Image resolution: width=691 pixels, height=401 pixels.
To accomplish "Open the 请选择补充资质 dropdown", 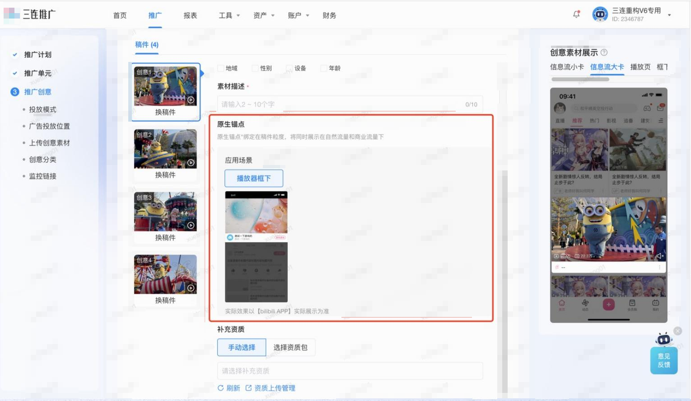I will point(350,371).
